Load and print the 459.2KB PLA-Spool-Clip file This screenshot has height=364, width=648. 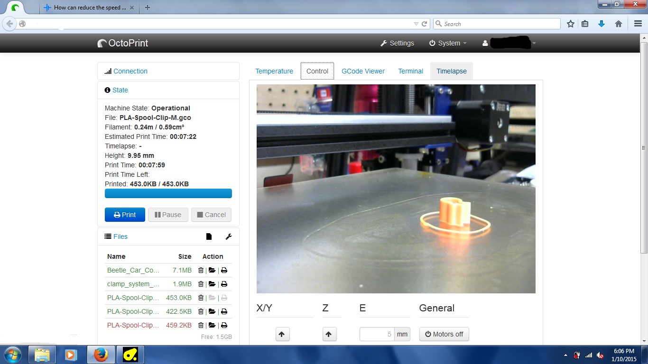coord(224,325)
